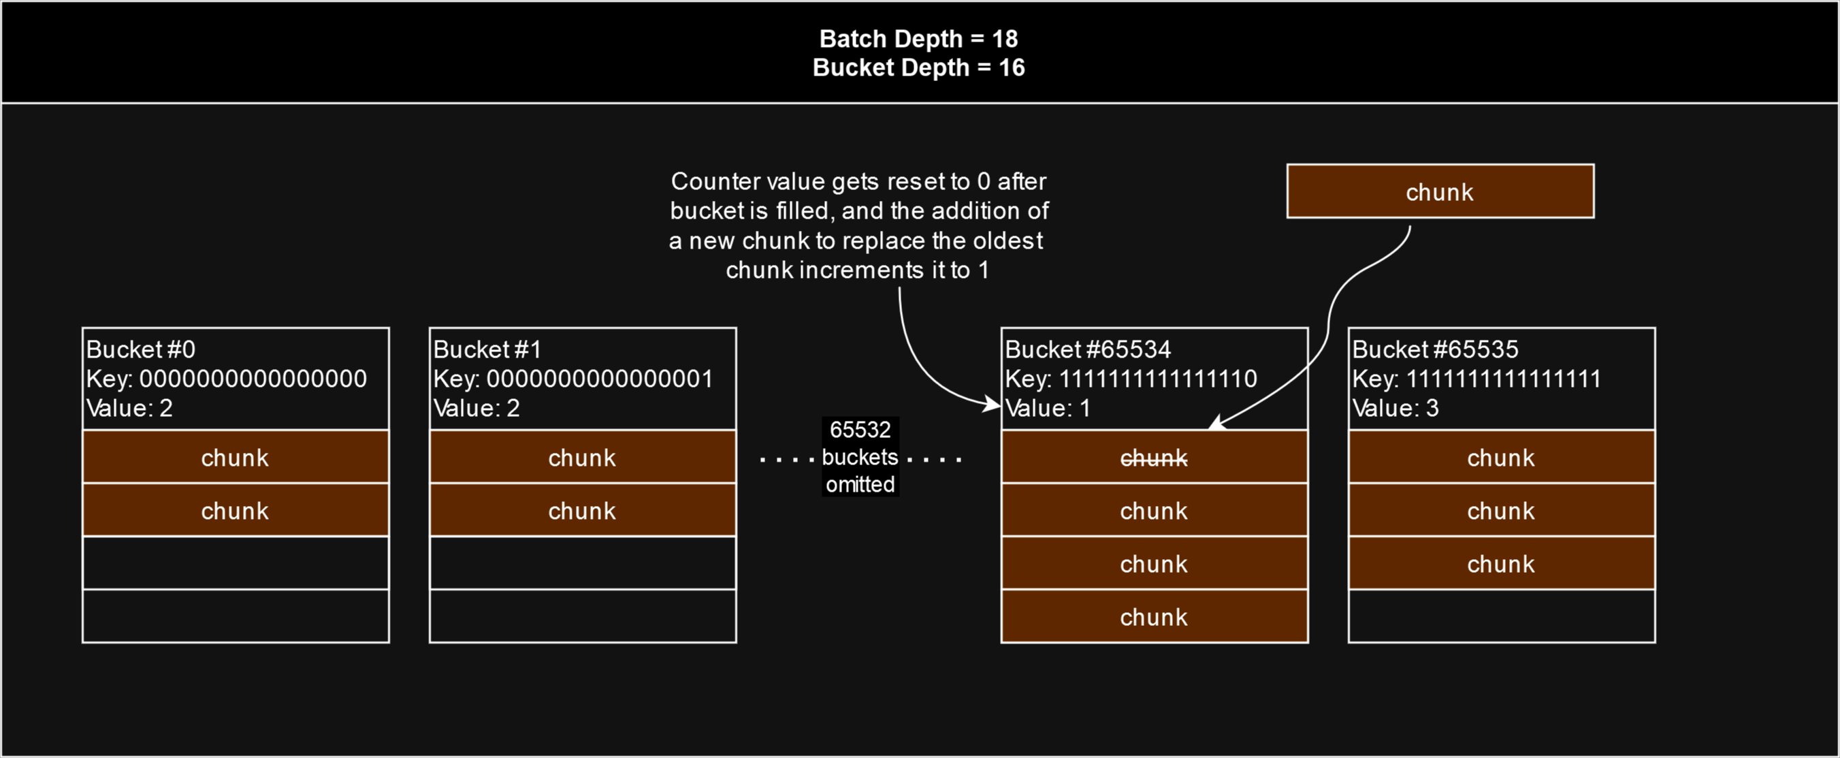Select first chunk in Bucket #65535
This screenshot has width=1840, height=758.
pos(1501,457)
